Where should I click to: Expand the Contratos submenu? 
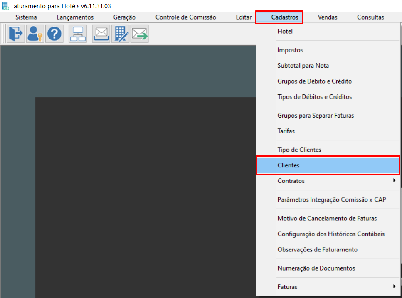click(328, 181)
